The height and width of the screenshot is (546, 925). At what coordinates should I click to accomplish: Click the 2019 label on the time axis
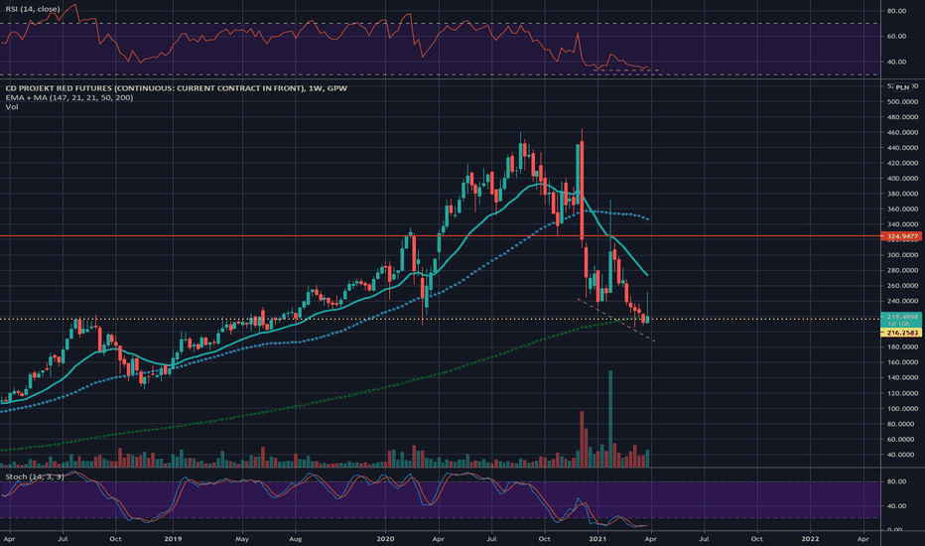(x=173, y=538)
